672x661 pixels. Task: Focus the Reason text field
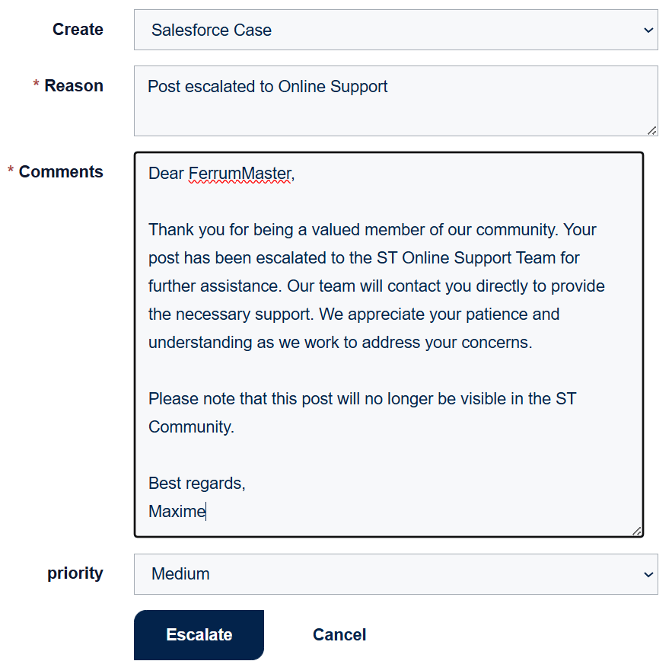tap(395, 101)
